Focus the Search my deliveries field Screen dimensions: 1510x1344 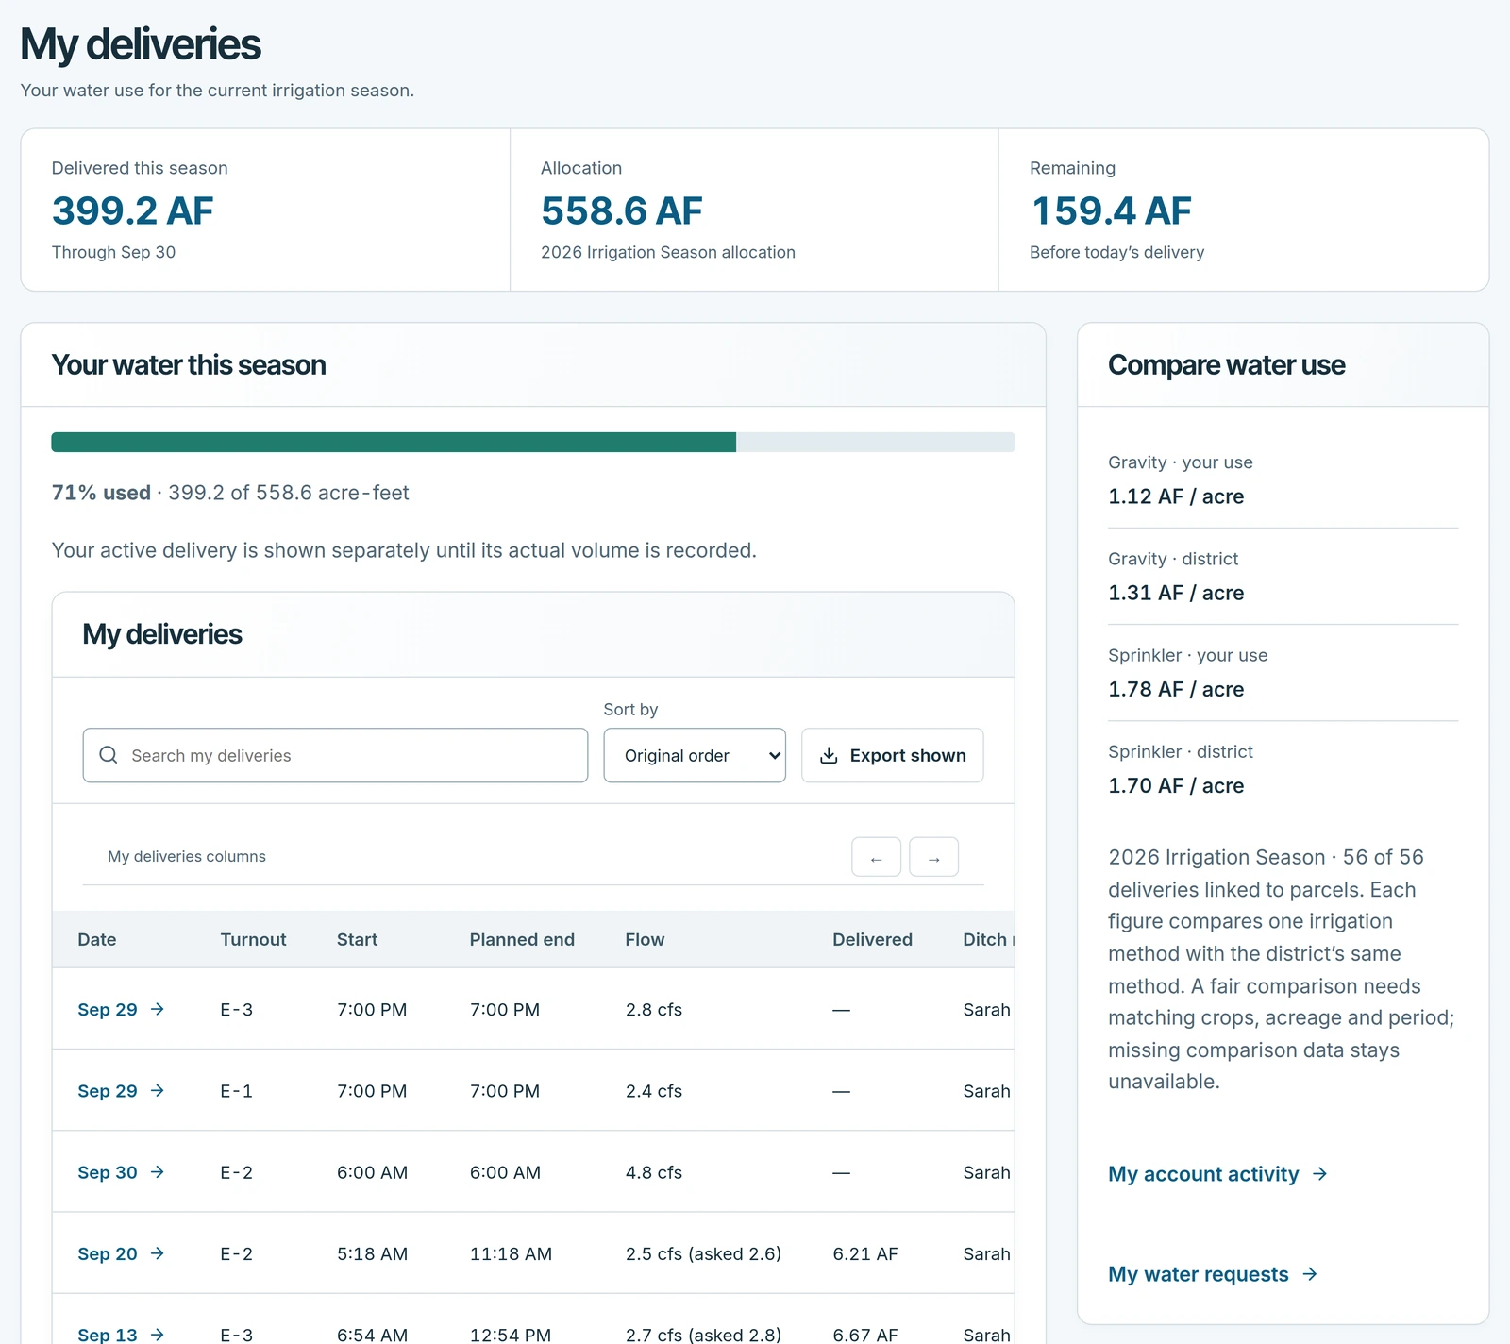coord(335,755)
